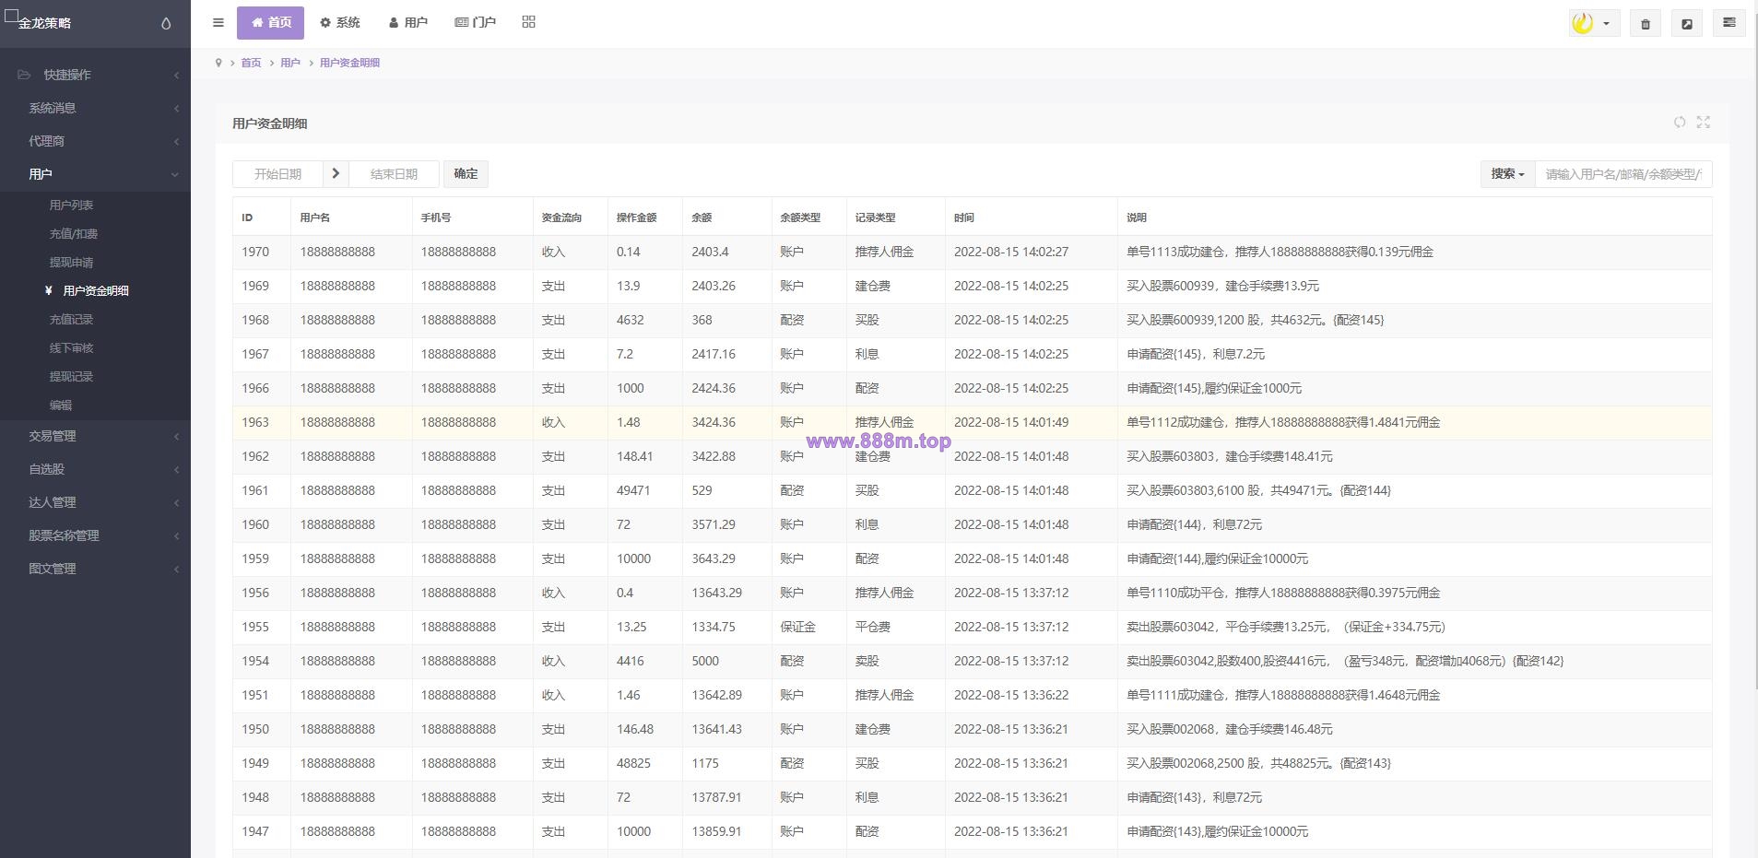Open the user avatar dropdown
The width and height of the screenshot is (1758, 858).
point(1594,23)
